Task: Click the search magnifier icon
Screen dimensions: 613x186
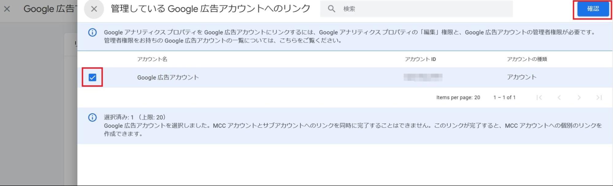Action: click(x=332, y=9)
